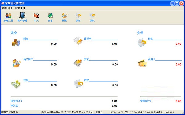185x115 pixels.
Task: Open the 家庭成员 family members toolbar icon
Action: pyautogui.click(x=8, y=17)
